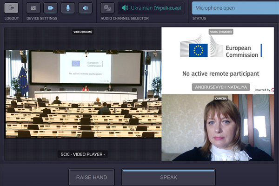Open the screen share device settings
Viewport: 279px width, 186px height.
(x=33, y=8)
